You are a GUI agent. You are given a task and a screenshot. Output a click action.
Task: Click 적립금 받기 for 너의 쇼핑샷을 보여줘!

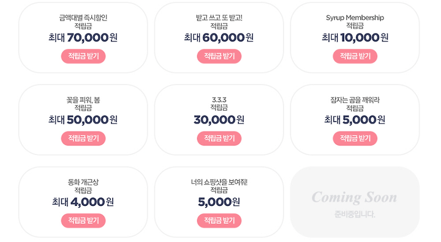219,221
